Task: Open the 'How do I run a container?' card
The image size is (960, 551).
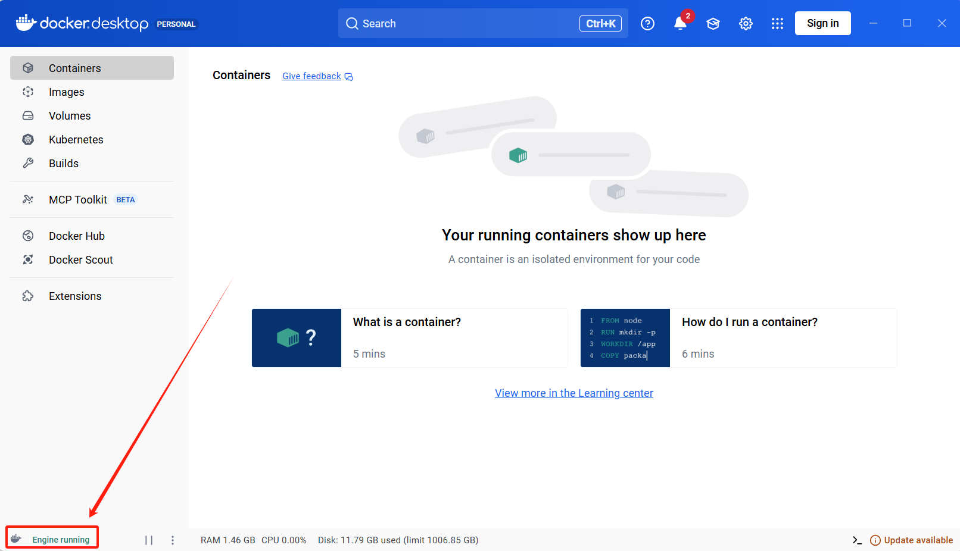Action: (x=738, y=338)
